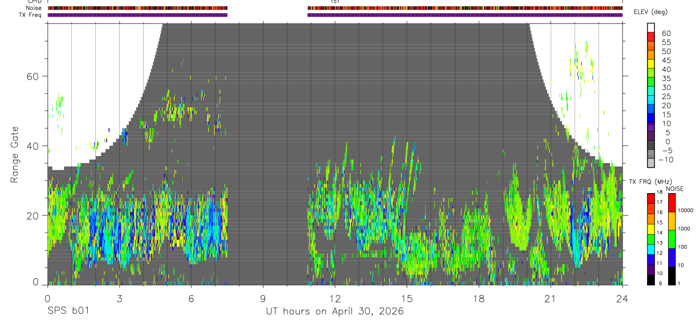Click the Noise row label at top

click(x=34, y=8)
